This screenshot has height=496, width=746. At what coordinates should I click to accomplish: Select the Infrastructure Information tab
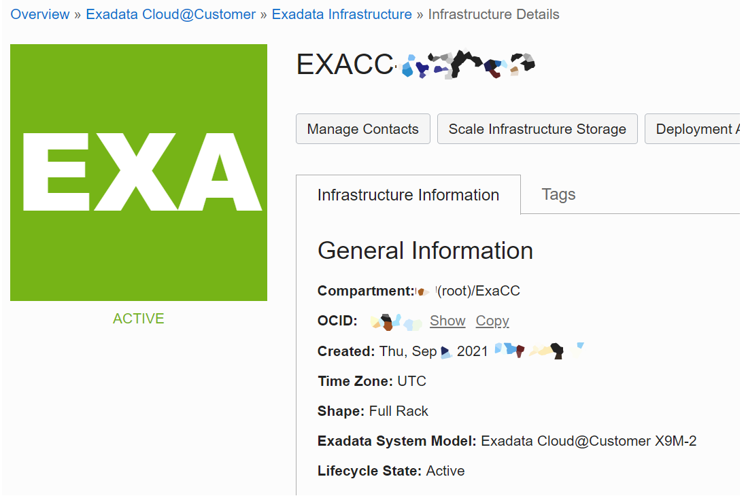(408, 195)
